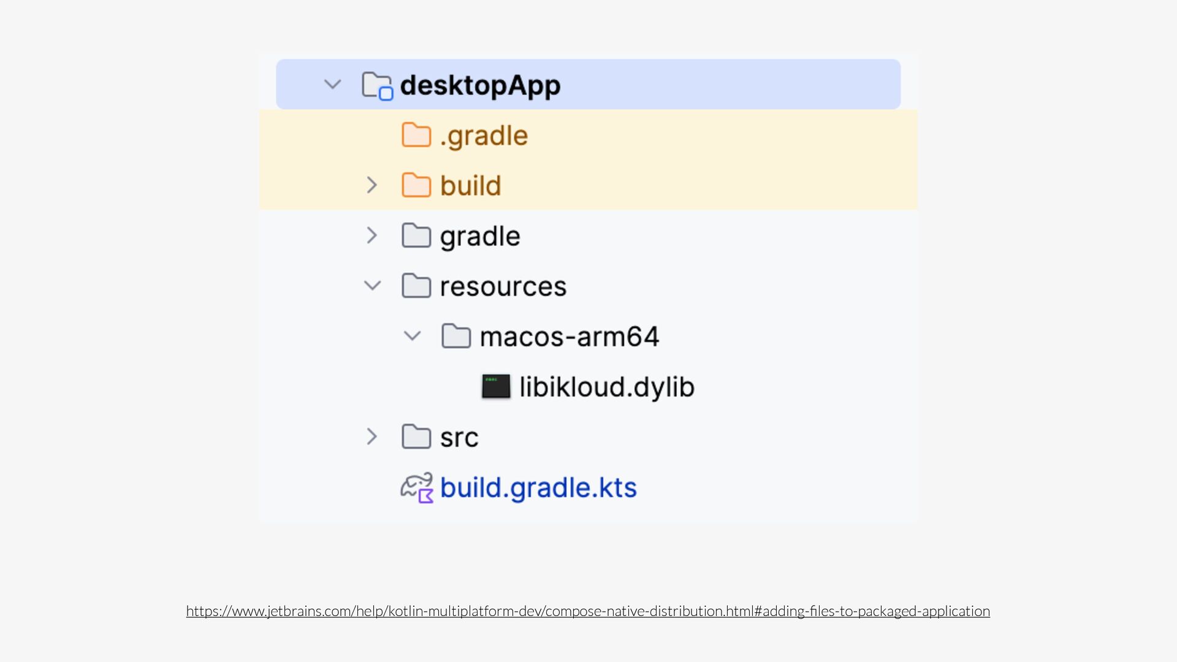Open the JetBrains compose-native-distribution documentation link
The height and width of the screenshot is (662, 1177).
(587, 611)
